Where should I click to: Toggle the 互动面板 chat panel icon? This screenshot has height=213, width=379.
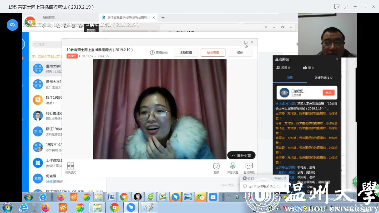pyautogui.click(x=249, y=166)
